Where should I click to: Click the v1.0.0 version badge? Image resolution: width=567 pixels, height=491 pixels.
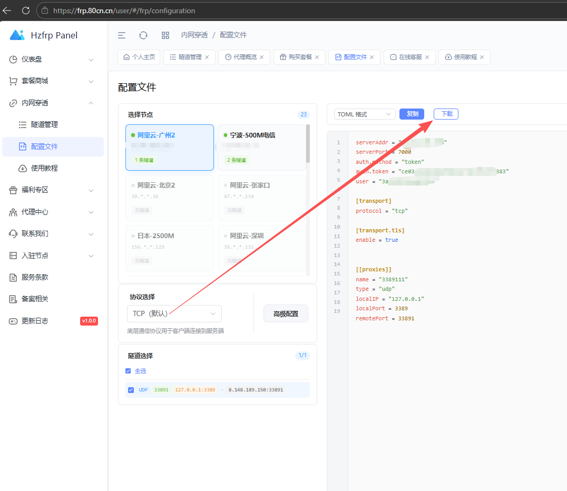pyautogui.click(x=89, y=321)
